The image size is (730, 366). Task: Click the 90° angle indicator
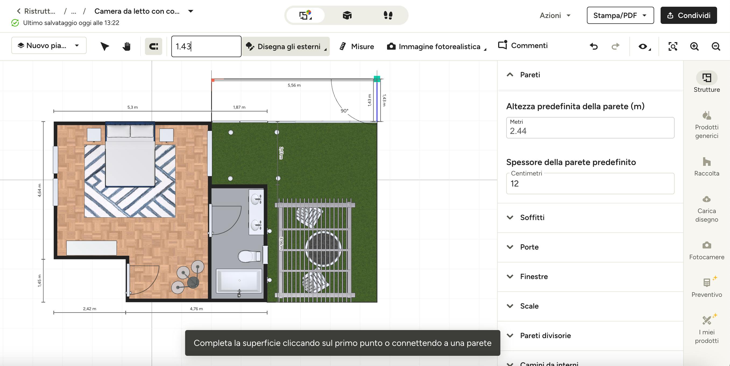(x=344, y=111)
